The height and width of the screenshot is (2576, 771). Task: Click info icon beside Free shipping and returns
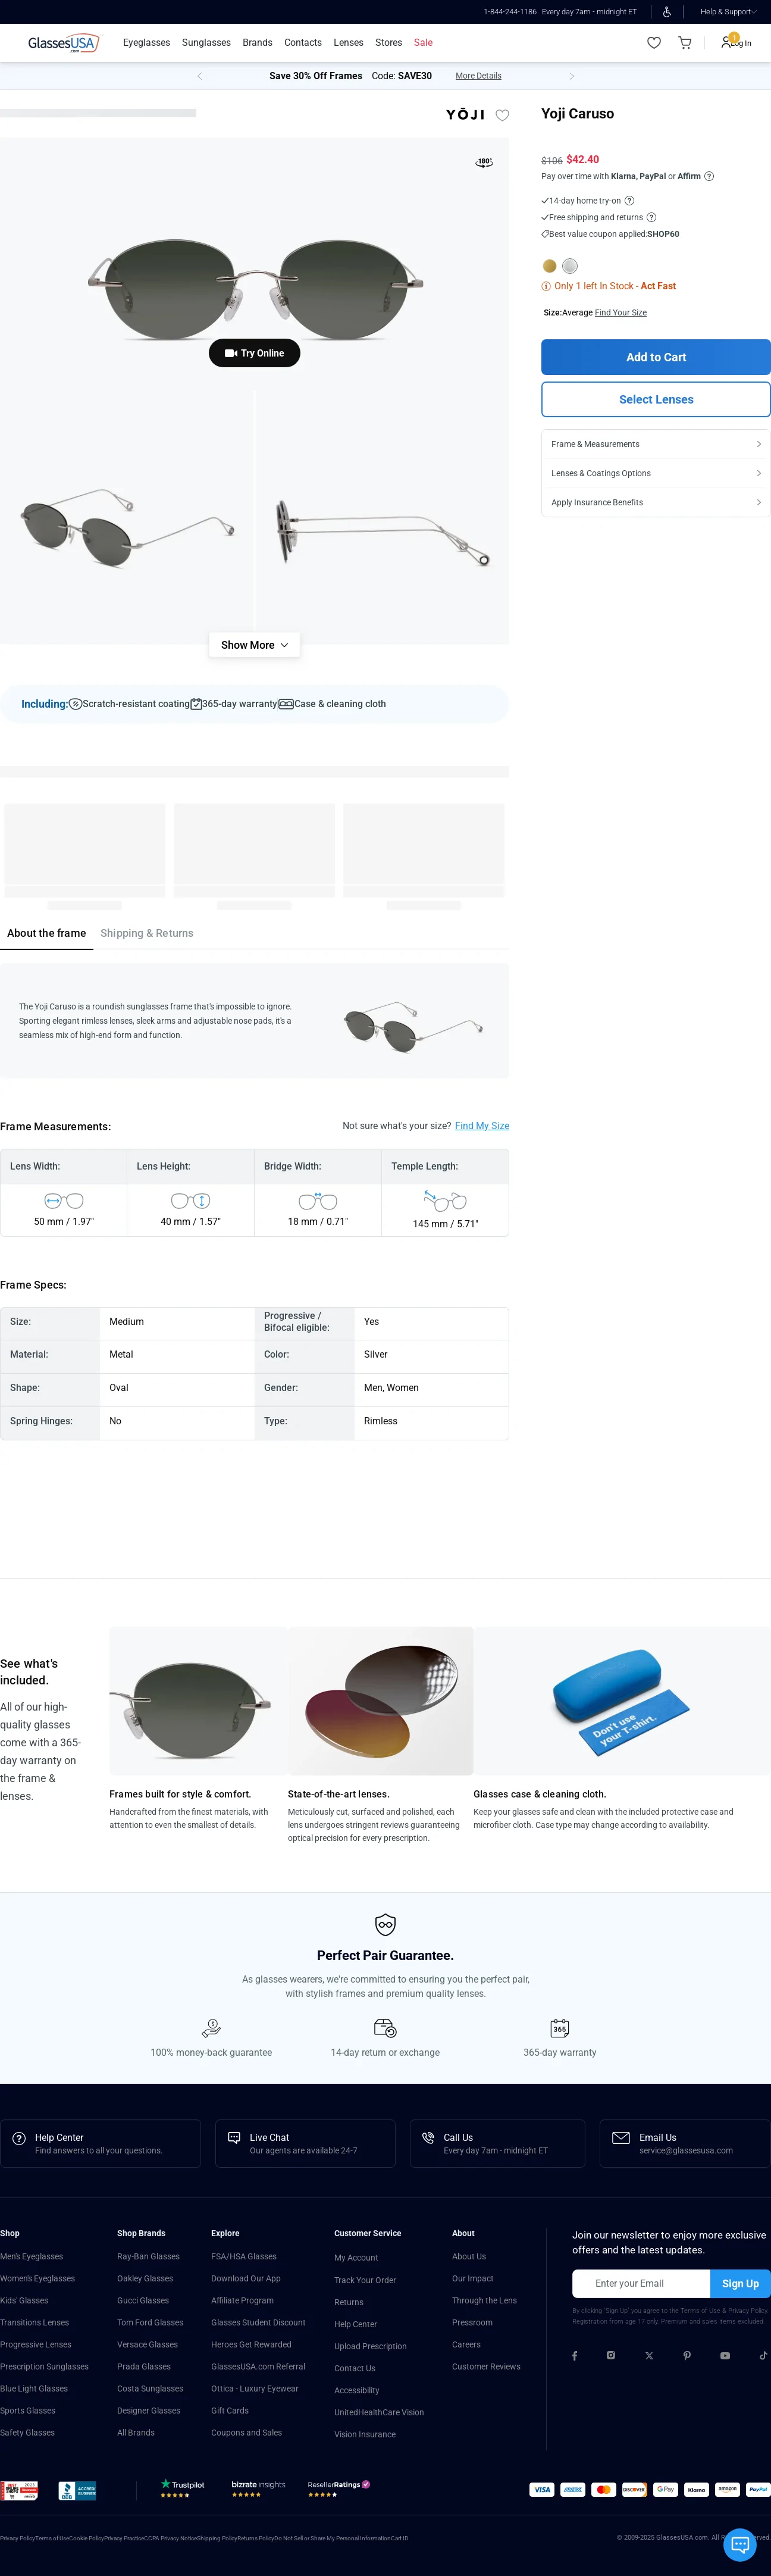pyautogui.click(x=651, y=217)
